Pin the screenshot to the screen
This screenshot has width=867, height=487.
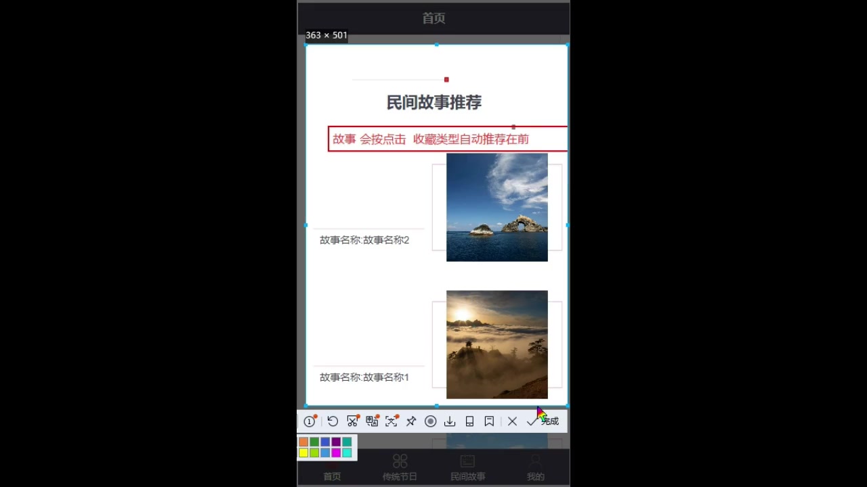click(x=411, y=421)
